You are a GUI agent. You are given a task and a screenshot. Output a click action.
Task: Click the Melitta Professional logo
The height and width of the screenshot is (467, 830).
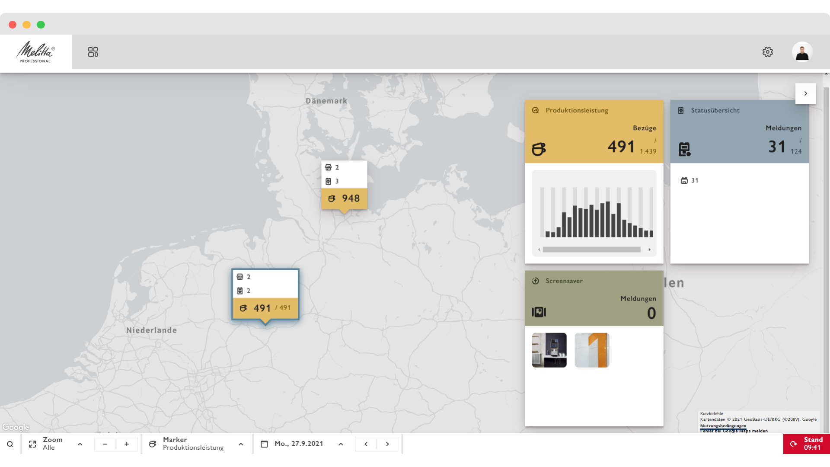pyautogui.click(x=36, y=52)
